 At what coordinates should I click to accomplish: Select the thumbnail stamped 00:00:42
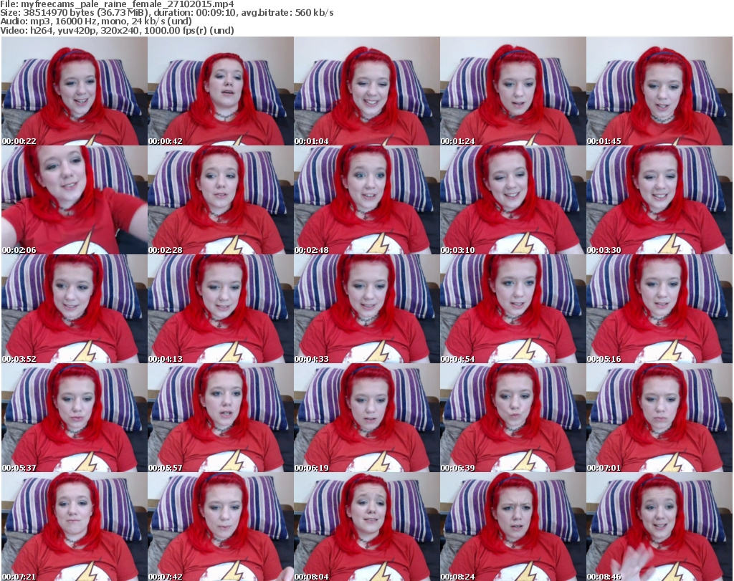pos(221,91)
